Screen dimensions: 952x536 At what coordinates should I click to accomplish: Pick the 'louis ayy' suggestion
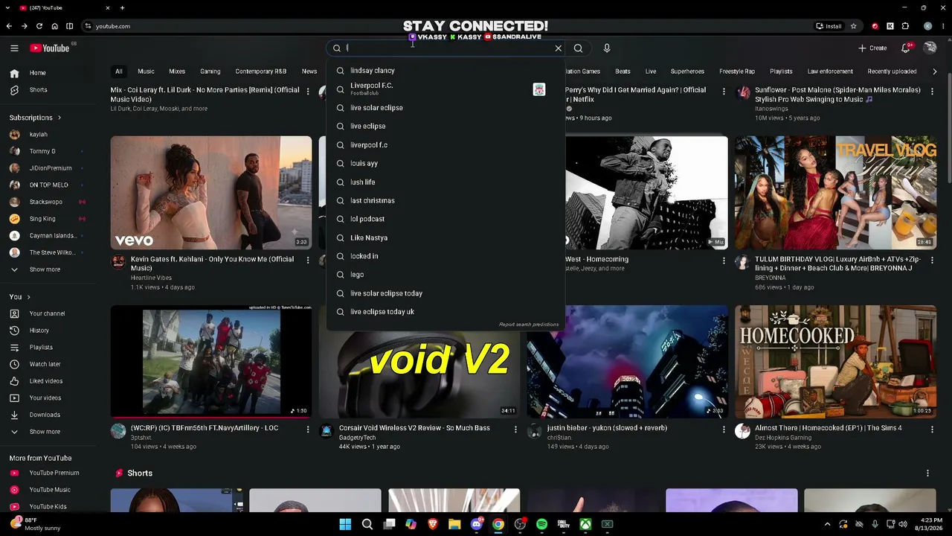(x=446, y=164)
